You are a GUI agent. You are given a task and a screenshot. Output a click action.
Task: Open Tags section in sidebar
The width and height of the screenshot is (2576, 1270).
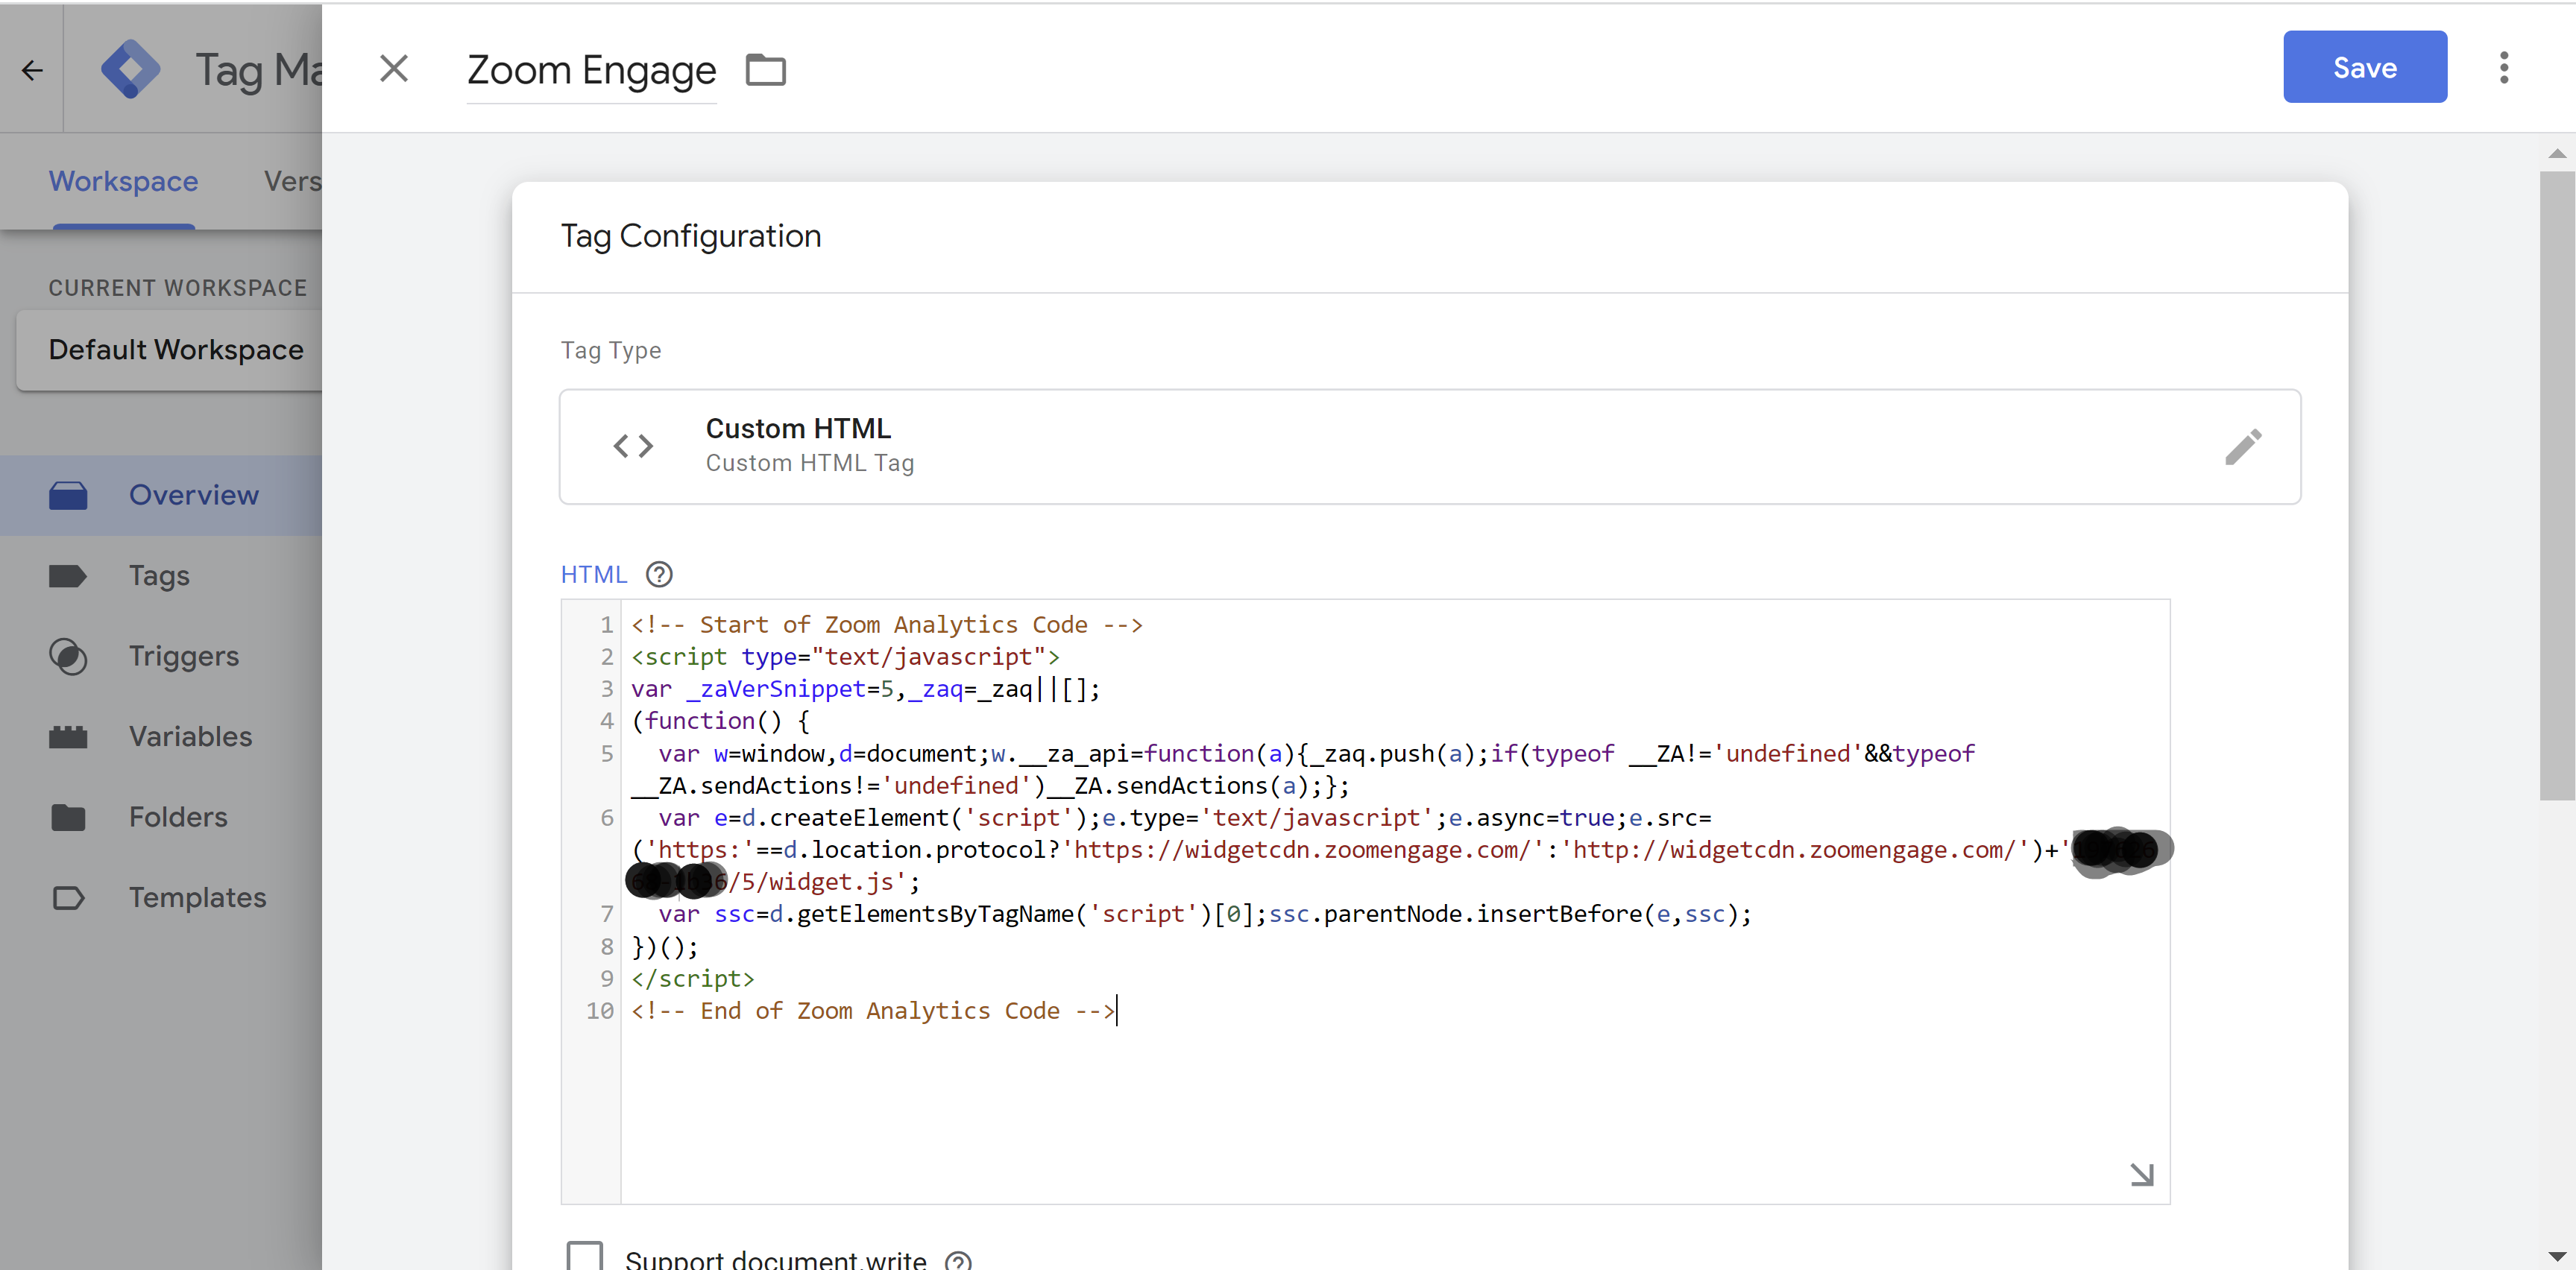point(161,576)
